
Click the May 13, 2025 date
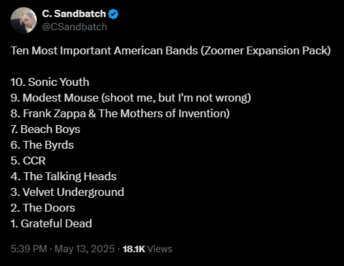(85, 249)
